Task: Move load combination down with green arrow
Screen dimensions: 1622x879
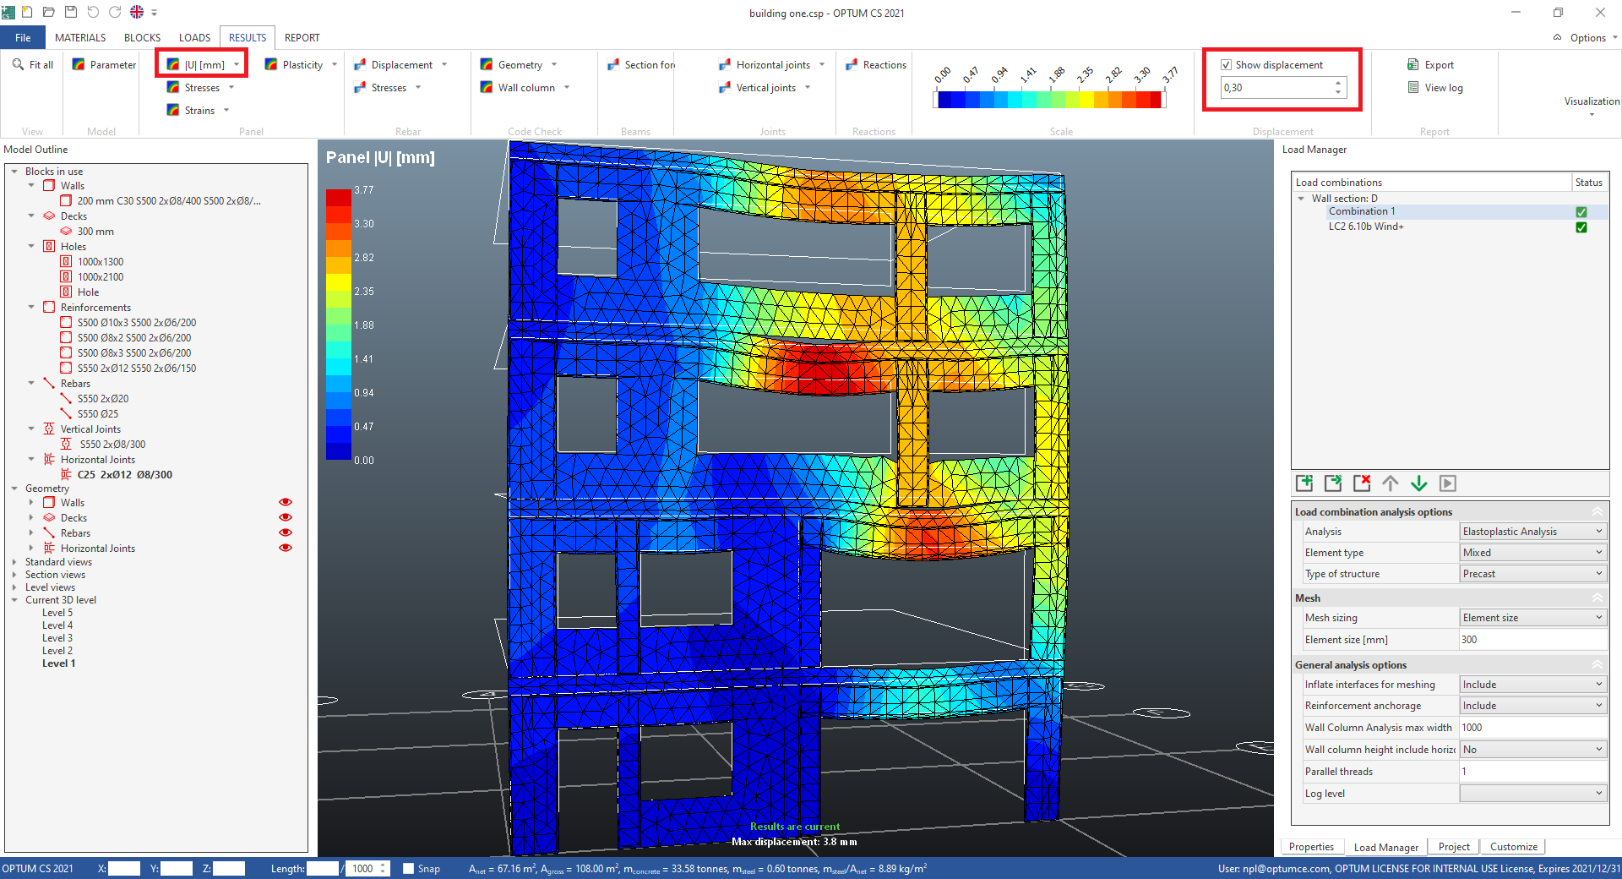Action: [x=1419, y=483]
